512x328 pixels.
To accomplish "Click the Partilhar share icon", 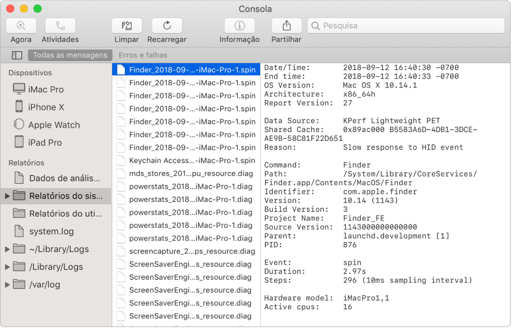I will pos(287,25).
